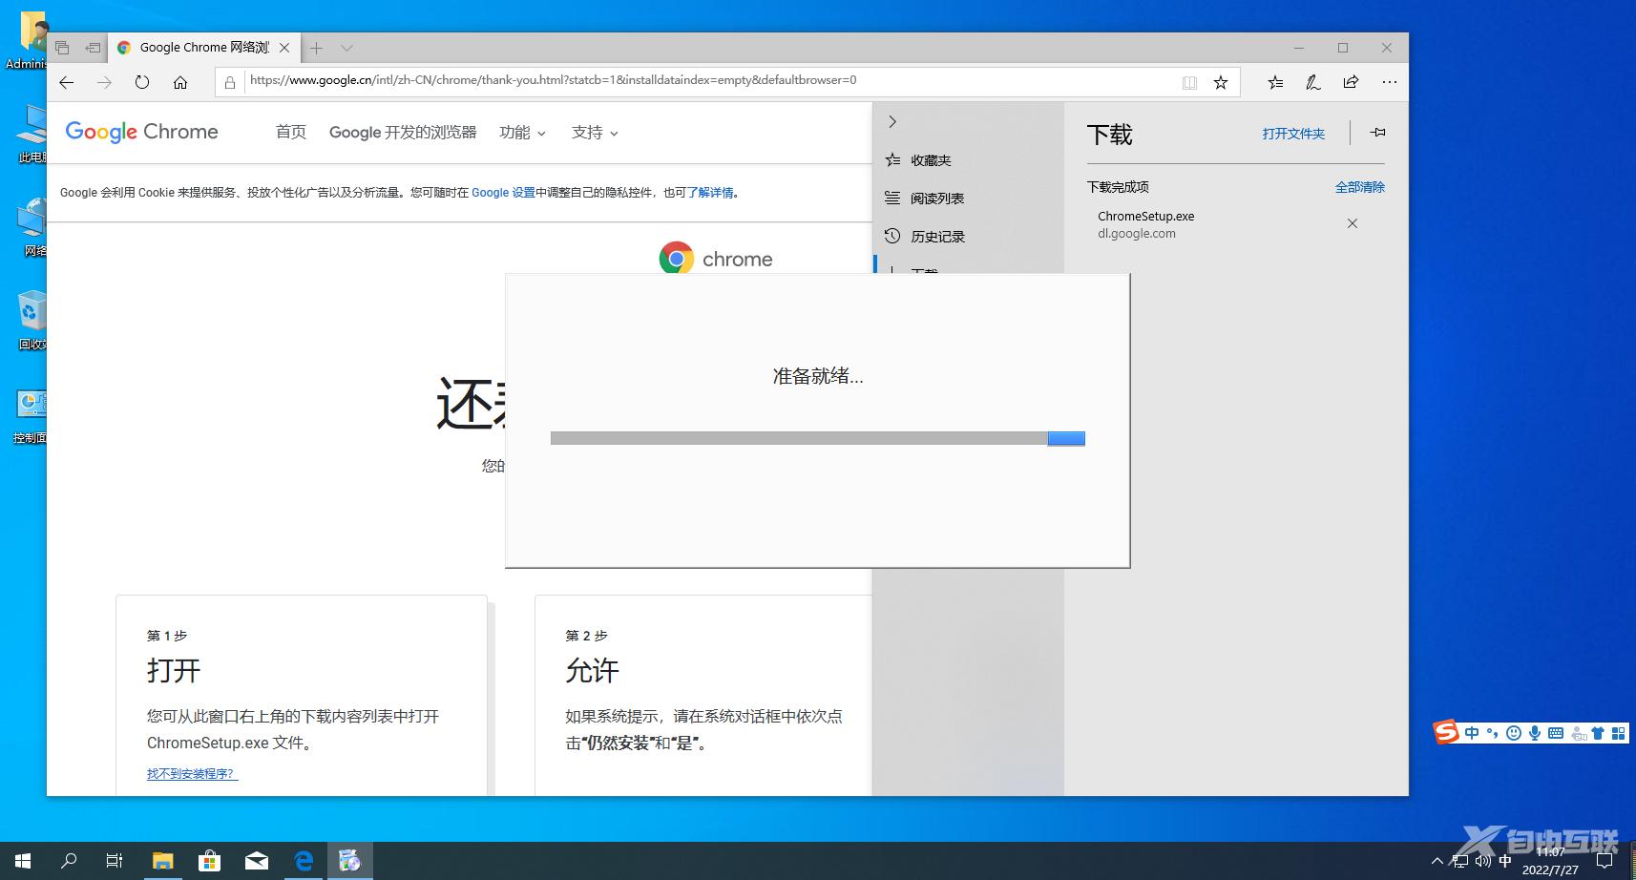Click the forward navigation arrow
This screenshot has width=1636, height=880.
[x=104, y=82]
